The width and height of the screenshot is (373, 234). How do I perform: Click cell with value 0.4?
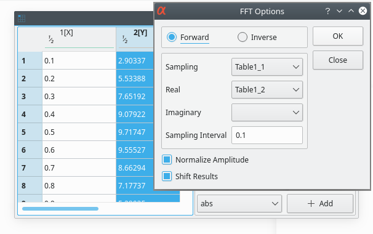pyautogui.click(x=79, y=115)
